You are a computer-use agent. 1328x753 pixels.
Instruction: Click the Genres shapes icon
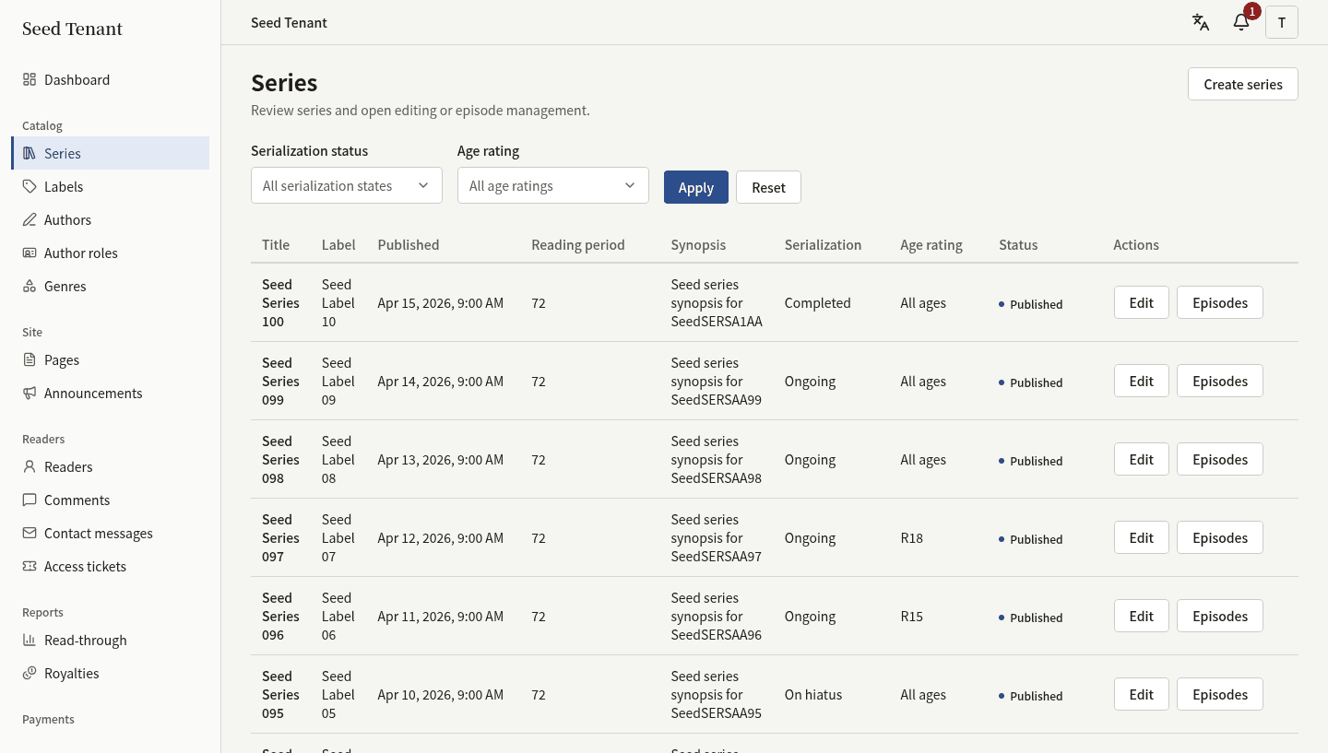click(x=30, y=286)
